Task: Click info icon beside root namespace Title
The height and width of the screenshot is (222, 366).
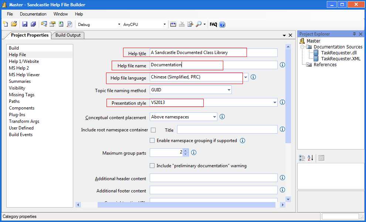Action: pos(282,129)
